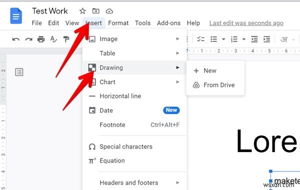300x190 pixels.
Task: Select the Paint format tool
Action: [66, 39]
